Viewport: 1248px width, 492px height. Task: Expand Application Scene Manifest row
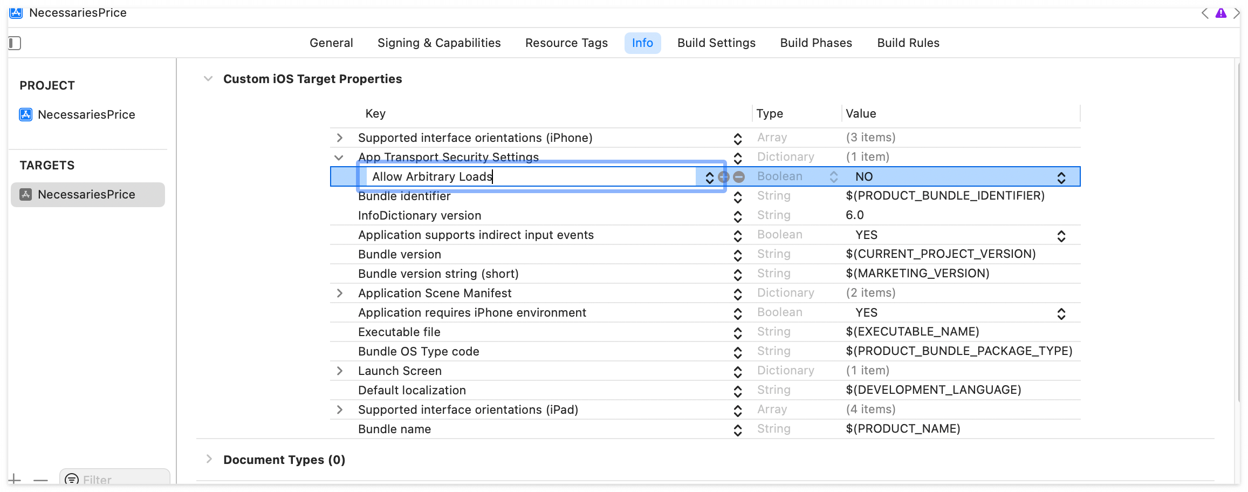click(339, 293)
